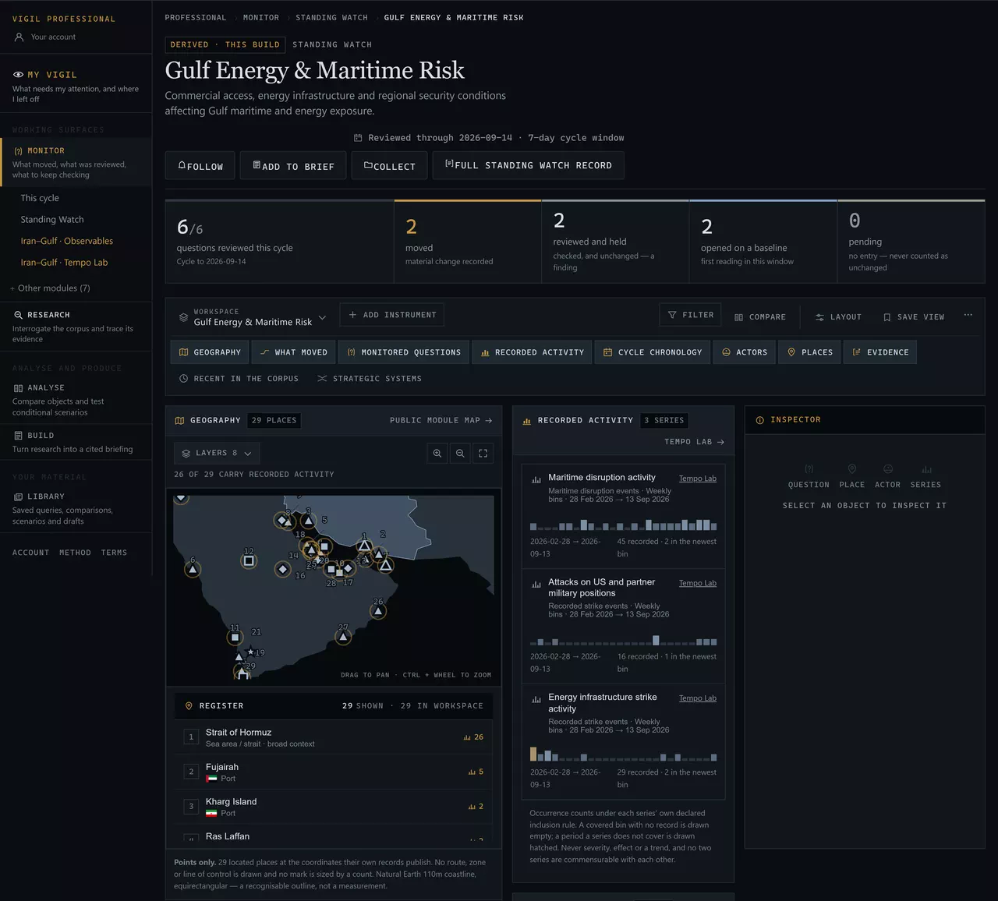Switch to the Monitored Questions tab
The height and width of the screenshot is (901, 998).
tap(404, 352)
